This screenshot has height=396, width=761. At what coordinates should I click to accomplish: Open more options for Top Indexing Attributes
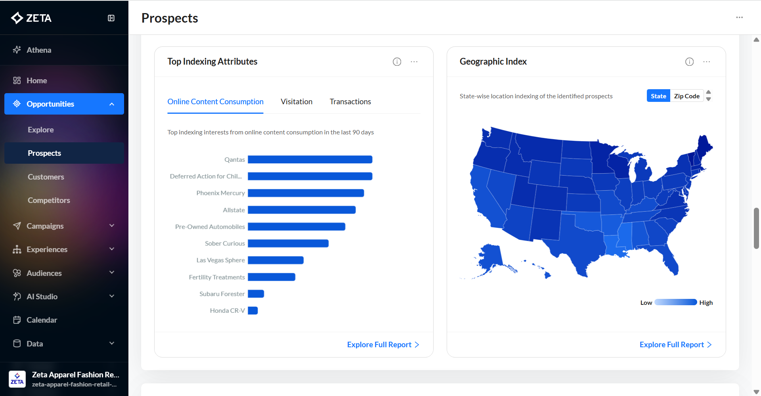[x=414, y=62]
